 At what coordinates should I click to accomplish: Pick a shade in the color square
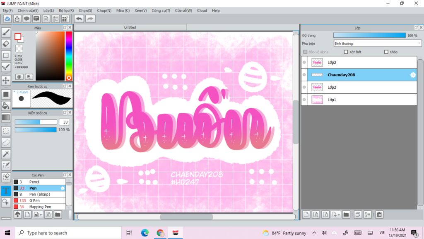[50, 56]
